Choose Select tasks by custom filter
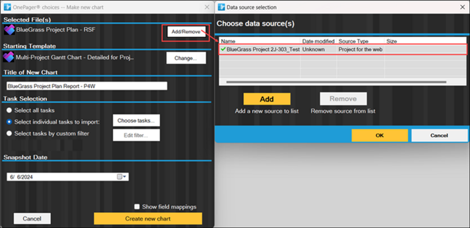Viewport: 470px width, 228px height. click(9, 134)
